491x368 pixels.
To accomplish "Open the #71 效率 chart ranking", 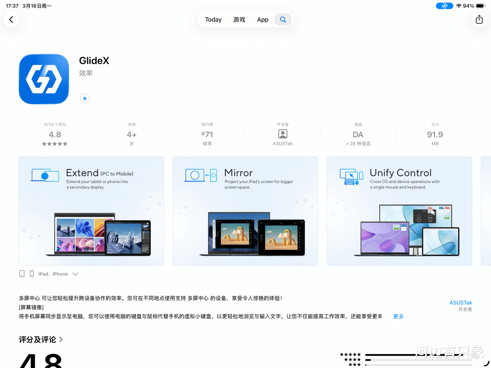I will click(207, 135).
